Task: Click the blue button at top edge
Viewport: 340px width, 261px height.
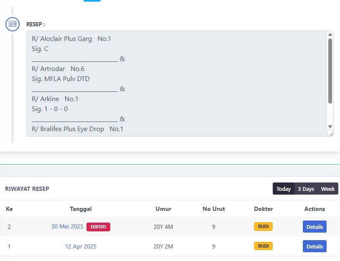Action: (92, 1)
